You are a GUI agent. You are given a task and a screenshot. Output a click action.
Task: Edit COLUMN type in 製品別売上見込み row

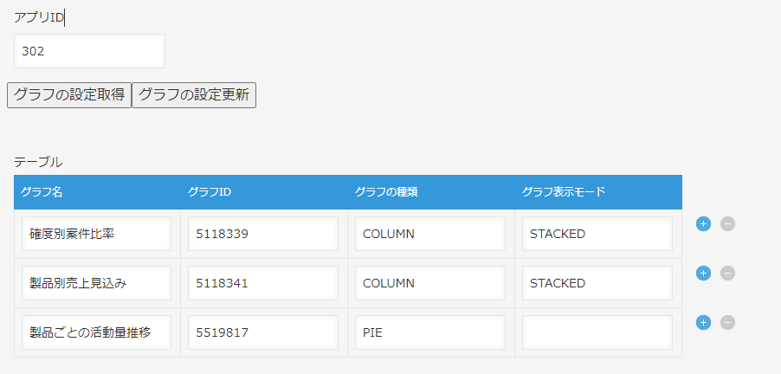click(430, 283)
